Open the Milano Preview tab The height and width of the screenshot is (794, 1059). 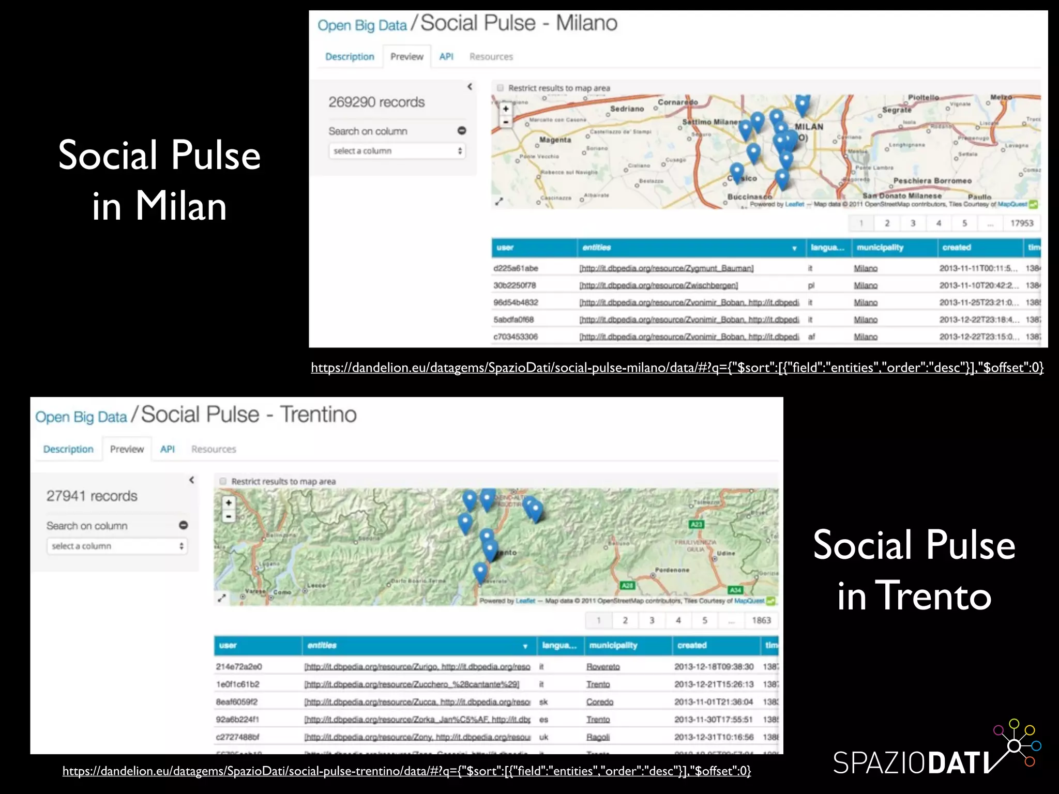point(407,57)
